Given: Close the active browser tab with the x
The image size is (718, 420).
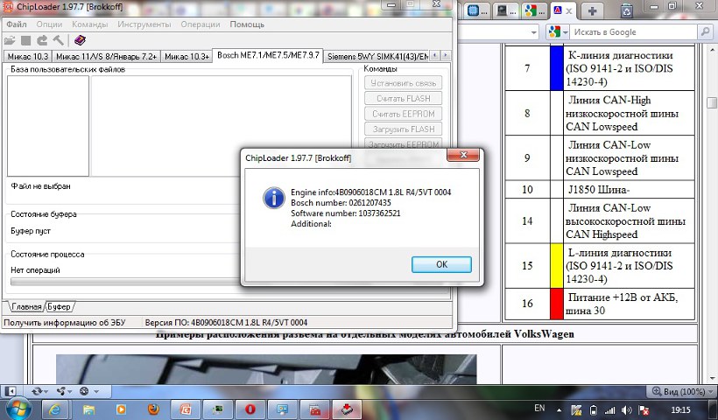Looking at the screenshot, I should 569,11.
